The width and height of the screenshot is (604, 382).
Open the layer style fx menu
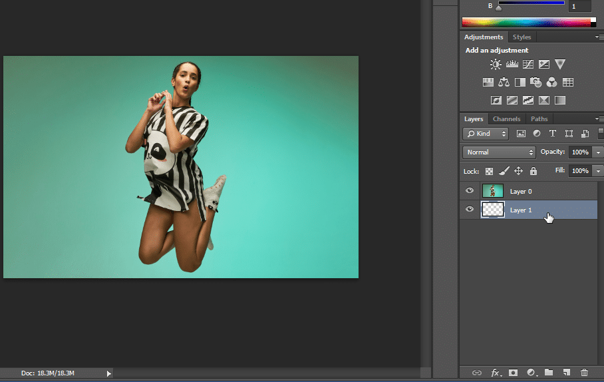pos(496,373)
